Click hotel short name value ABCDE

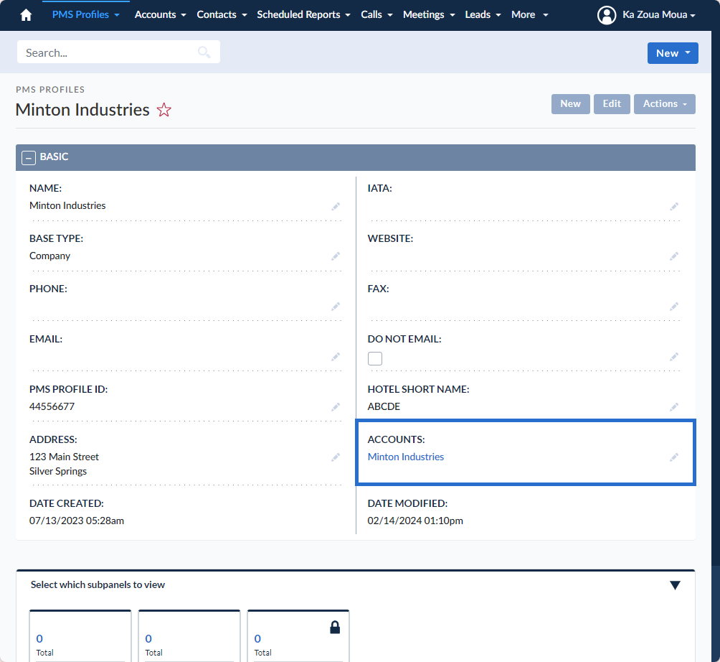384,406
